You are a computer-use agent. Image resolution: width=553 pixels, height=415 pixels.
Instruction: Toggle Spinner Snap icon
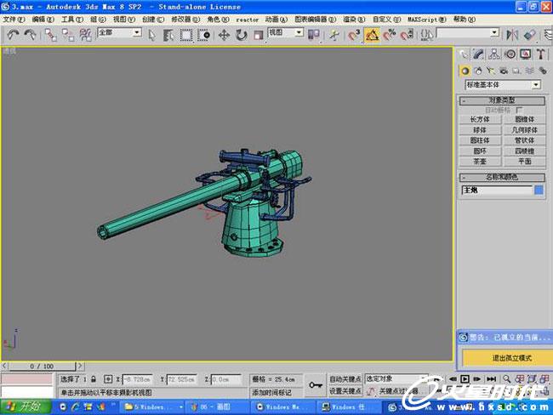(x=407, y=35)
